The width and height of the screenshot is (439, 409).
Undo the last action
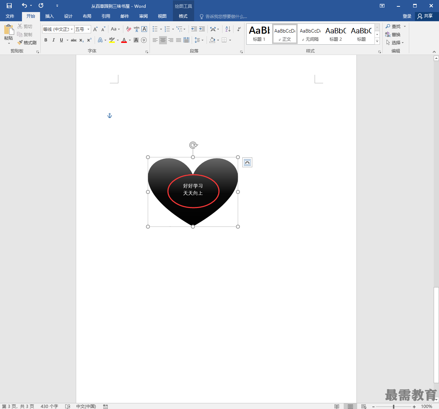point(24,6)
